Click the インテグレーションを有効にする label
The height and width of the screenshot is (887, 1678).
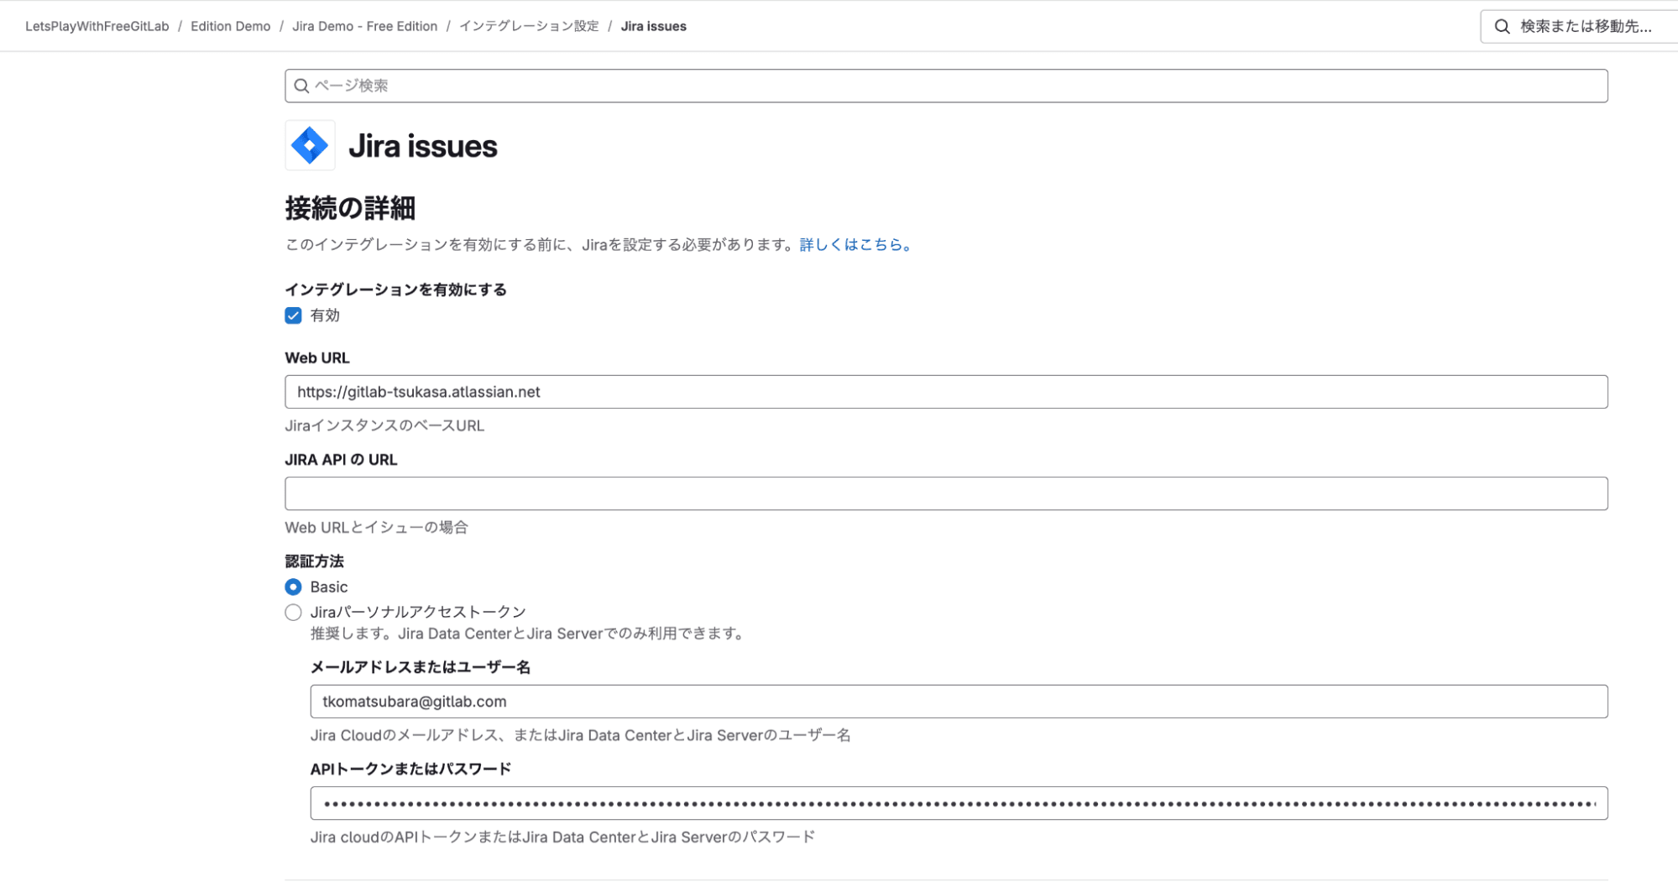pyautogui.click(x=395, y=290)
